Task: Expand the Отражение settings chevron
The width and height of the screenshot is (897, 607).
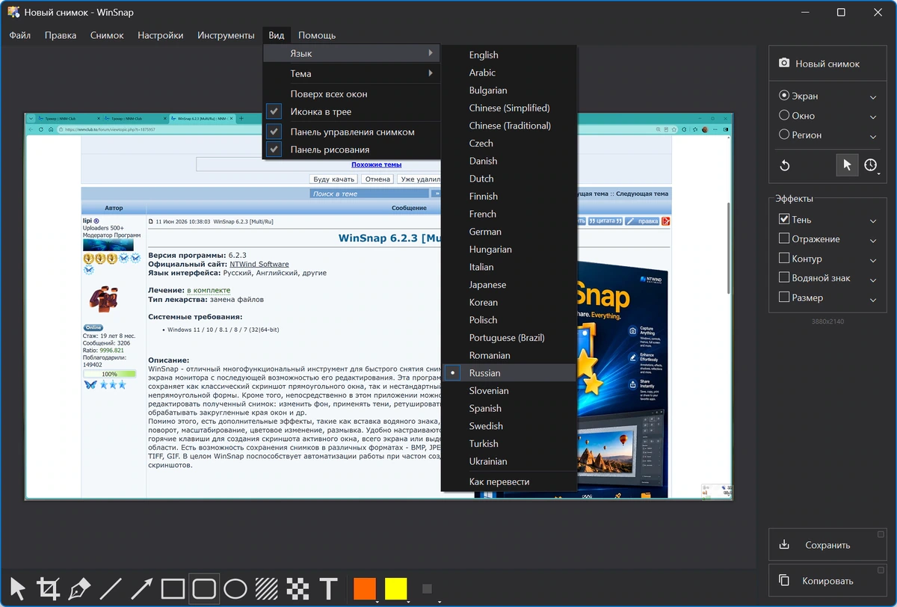Action: (x=873, y=241)
